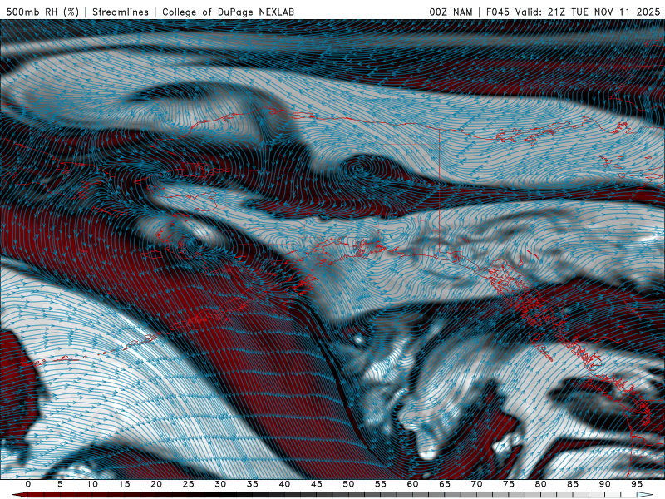Click the colorbar label "30"
This screenshot has height=499, width=665.
[x=220, y=484]
